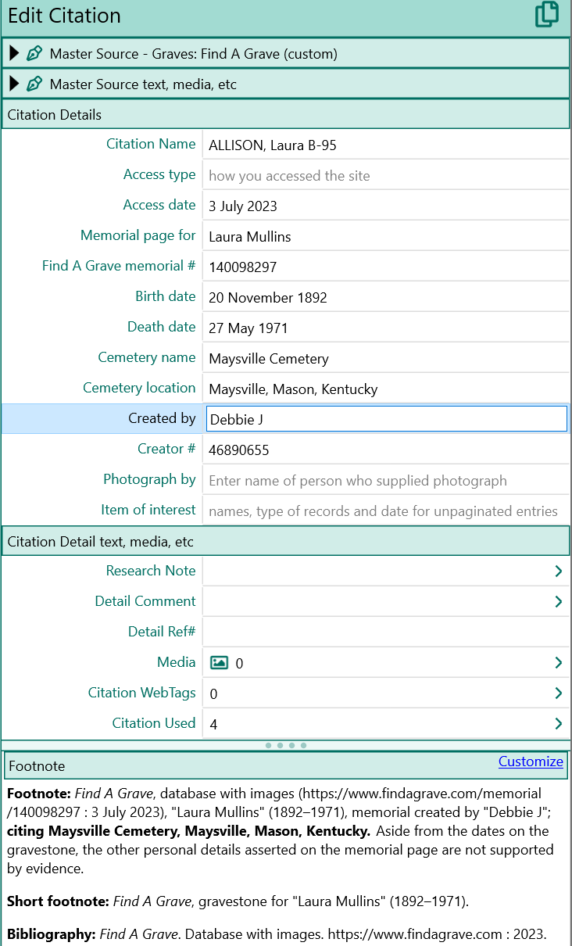The image size is (572, 946).
Task: Click the Cemetery name field
Action: click(385, 358)
